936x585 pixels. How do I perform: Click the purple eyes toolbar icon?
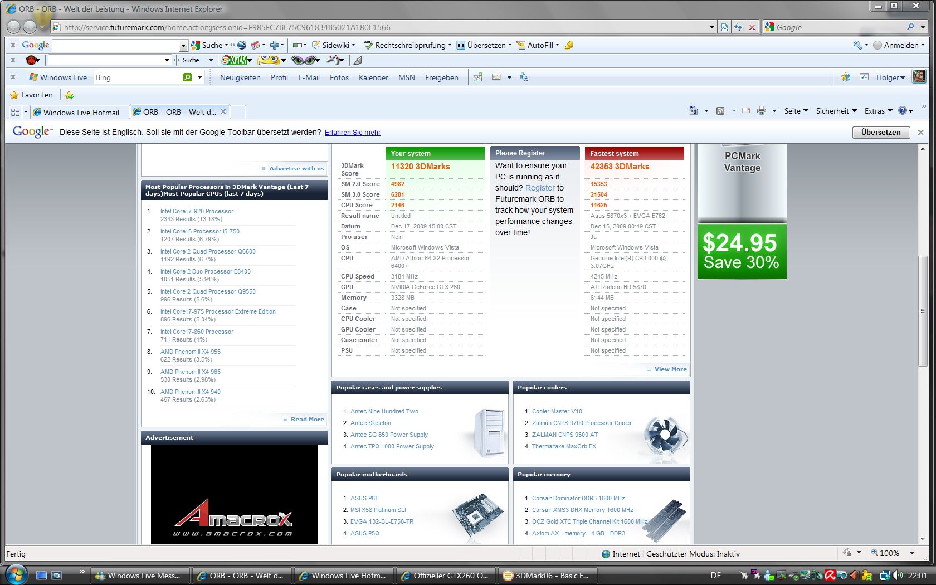[304, 60]
